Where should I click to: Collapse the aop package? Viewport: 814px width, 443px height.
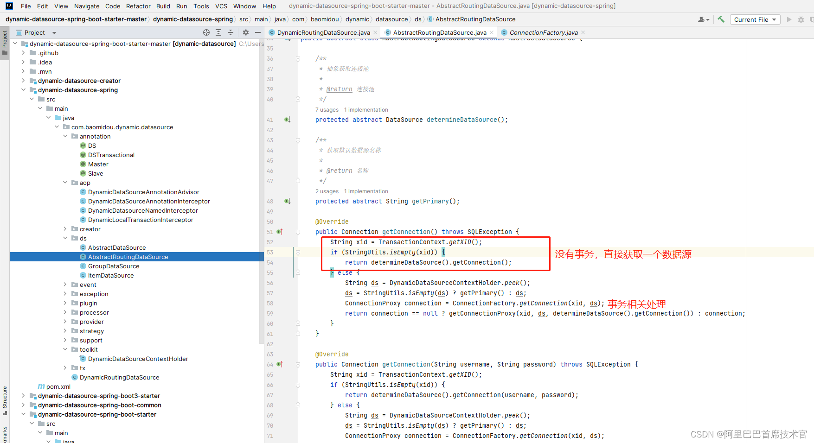coord(65,183)
